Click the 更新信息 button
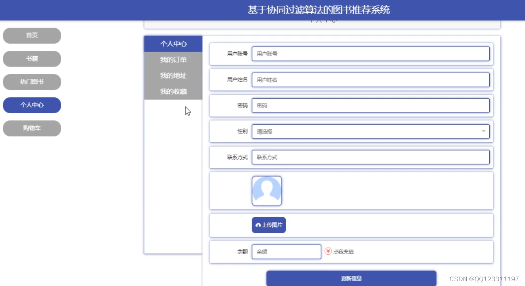 (x=351, y=278)
